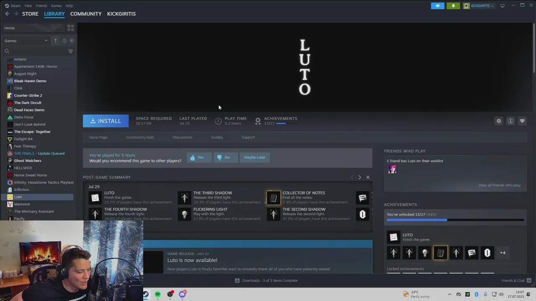Switch to Big Picture mode icon

502,5
